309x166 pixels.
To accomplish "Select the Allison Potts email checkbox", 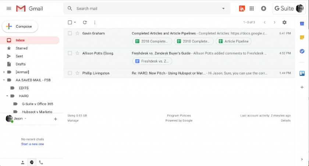I will pyautogui.click(x=70, y=53).
